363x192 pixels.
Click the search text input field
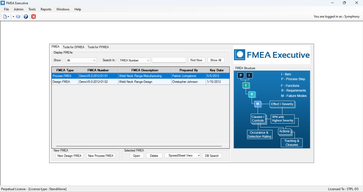coord(169,60)
